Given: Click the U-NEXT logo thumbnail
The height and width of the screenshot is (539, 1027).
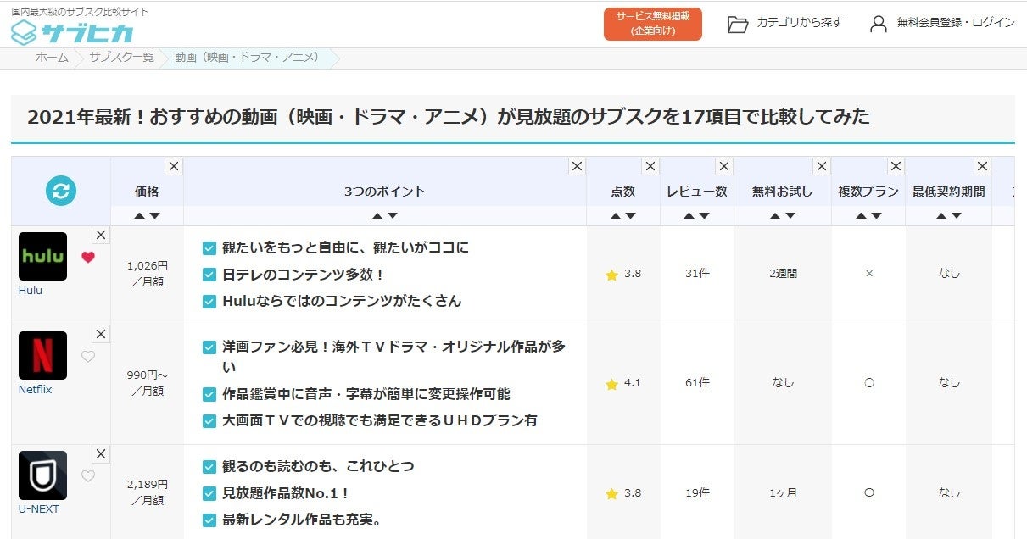Looking at the screenshot, I should (42, 475).
